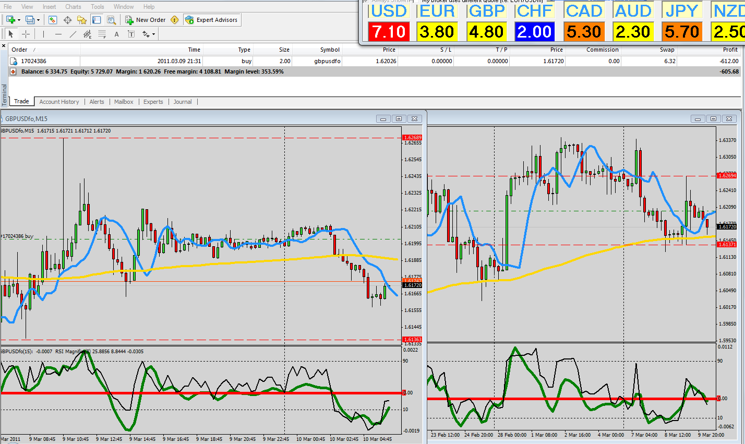Click the Balance row icon
Screen dimensions: 745x444
[x=14, y=71]
